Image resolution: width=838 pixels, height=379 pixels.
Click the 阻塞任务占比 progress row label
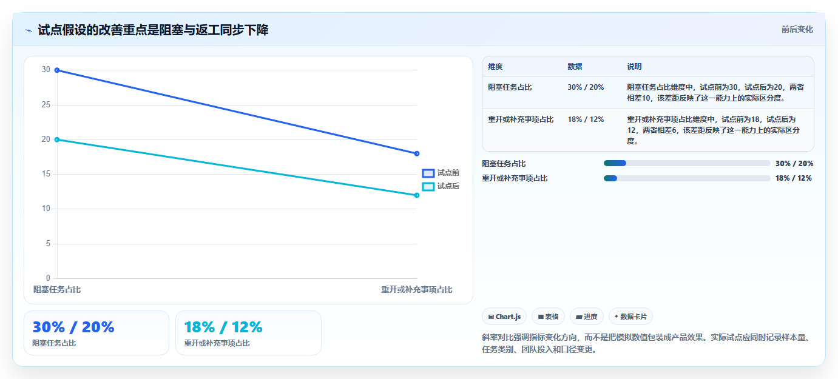coord(504,164)
